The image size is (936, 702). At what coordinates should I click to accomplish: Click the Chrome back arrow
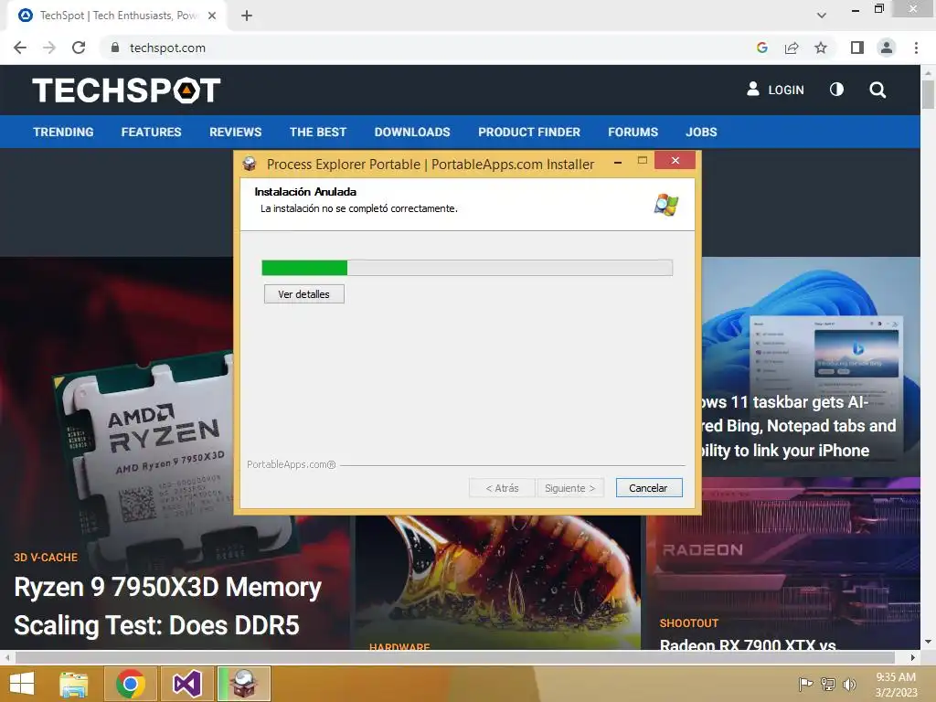coord(20,48)
